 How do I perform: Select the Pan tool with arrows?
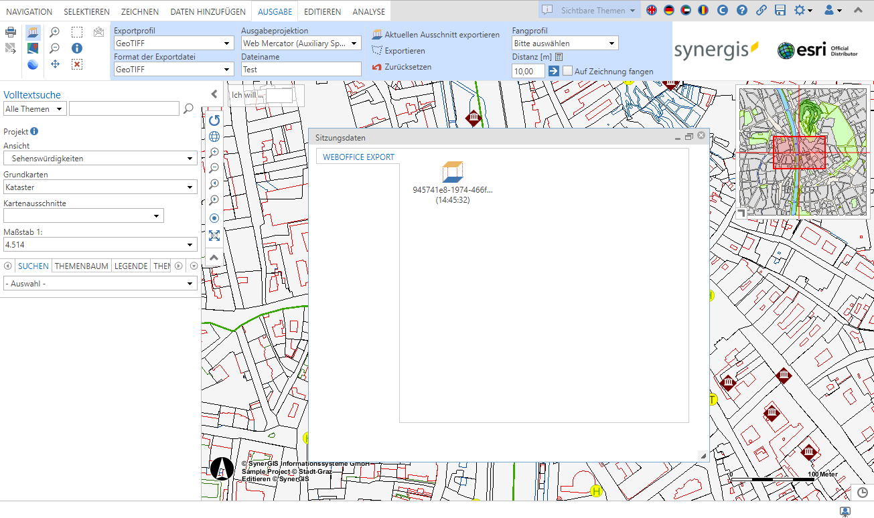click(54, 64)
